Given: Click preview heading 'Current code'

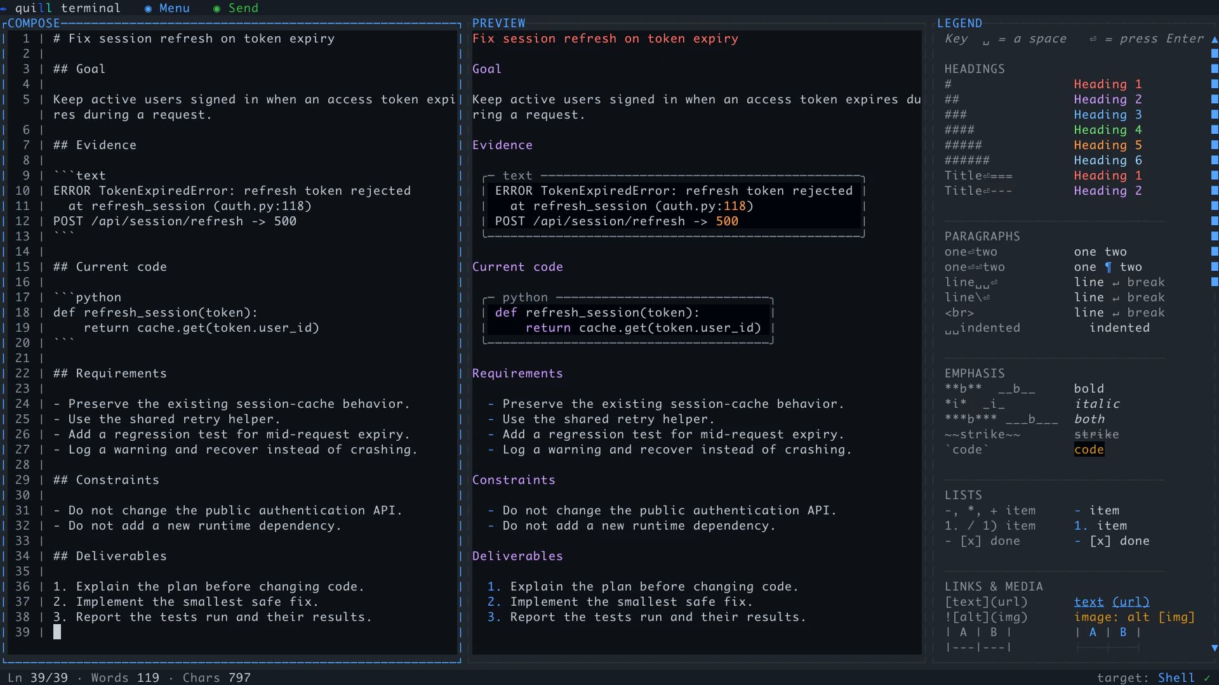Looking at the screenshot, I should pyautogui.click(x=517, y=267).
